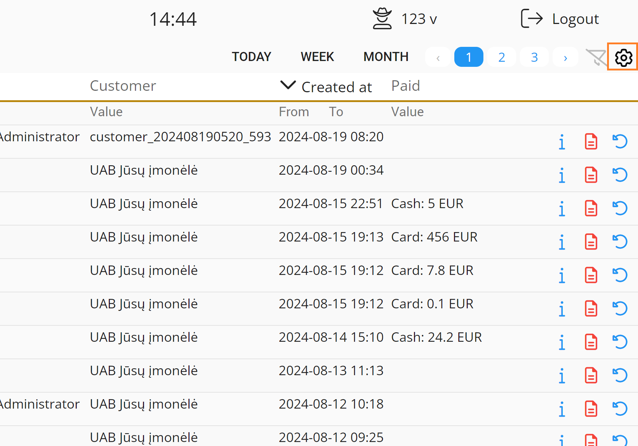Click undo arrow for 2024-08-13 11:13 row
The width and height of the screenshot is (638, 446).
pos(620,376)
